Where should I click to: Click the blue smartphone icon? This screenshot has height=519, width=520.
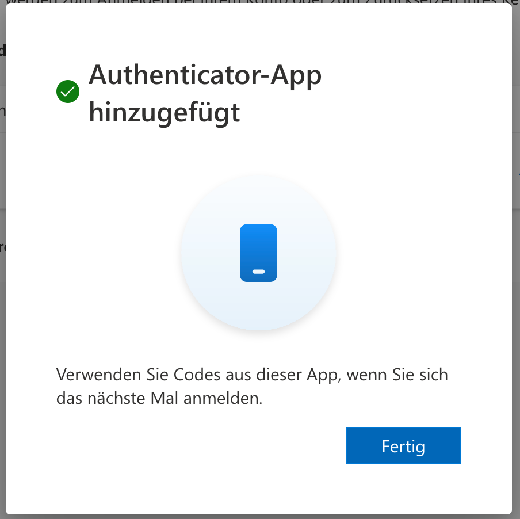pos(258,253)
